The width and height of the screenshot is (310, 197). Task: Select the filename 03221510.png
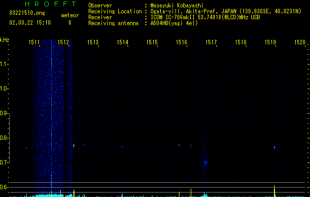click(27, 13)
